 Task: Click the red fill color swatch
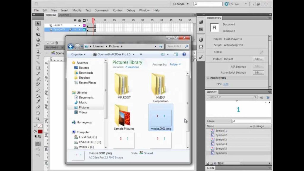(40, 132)
